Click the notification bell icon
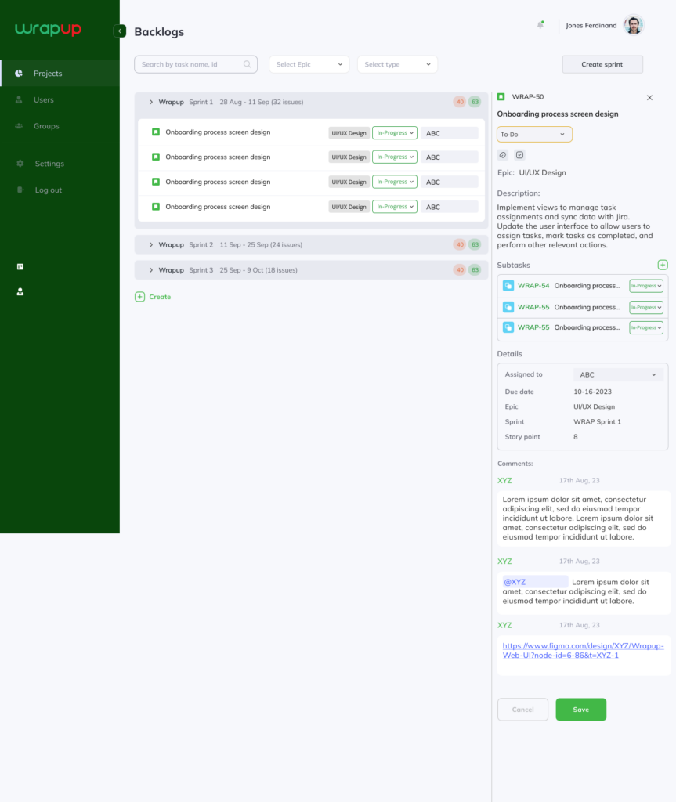The image size is (676, 802). pyautogui.click(x=540, y=25)
